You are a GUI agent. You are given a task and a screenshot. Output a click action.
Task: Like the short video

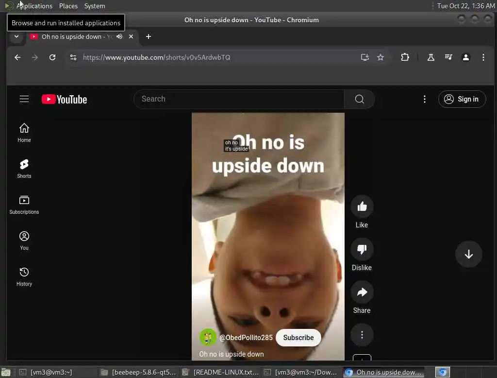coord(362,207)
